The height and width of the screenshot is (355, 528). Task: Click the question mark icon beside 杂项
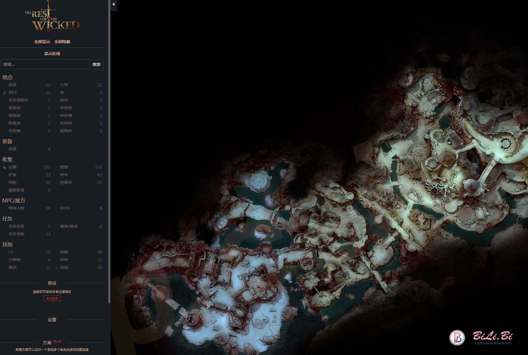click(x=56, y=268)
